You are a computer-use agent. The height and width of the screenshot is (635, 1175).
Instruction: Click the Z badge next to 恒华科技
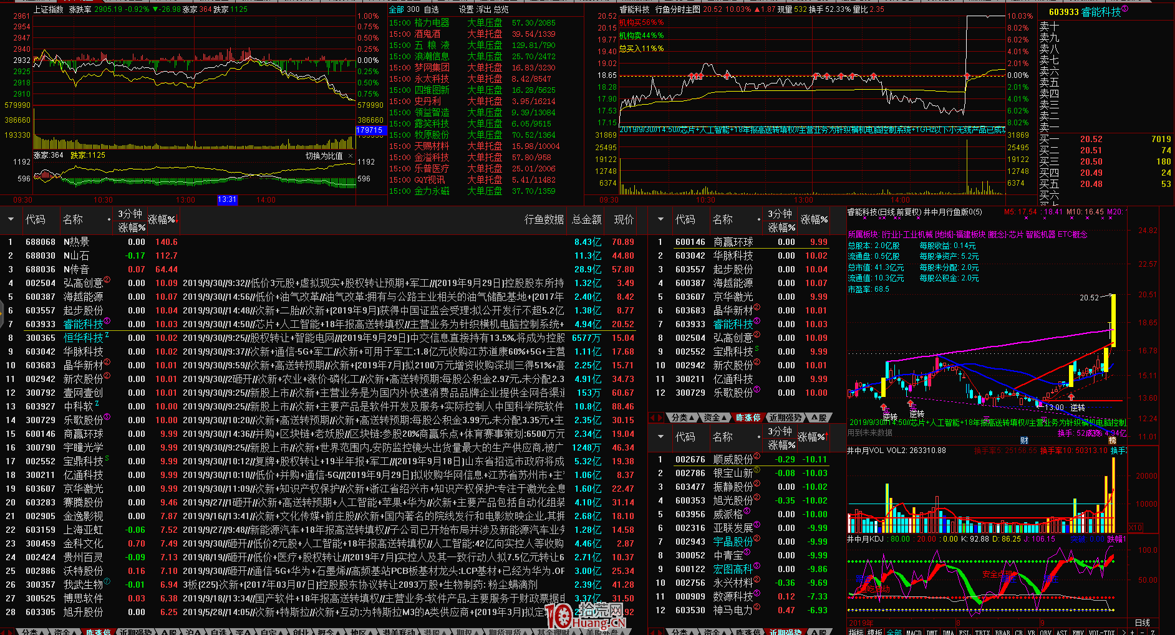tap(107, 335)
